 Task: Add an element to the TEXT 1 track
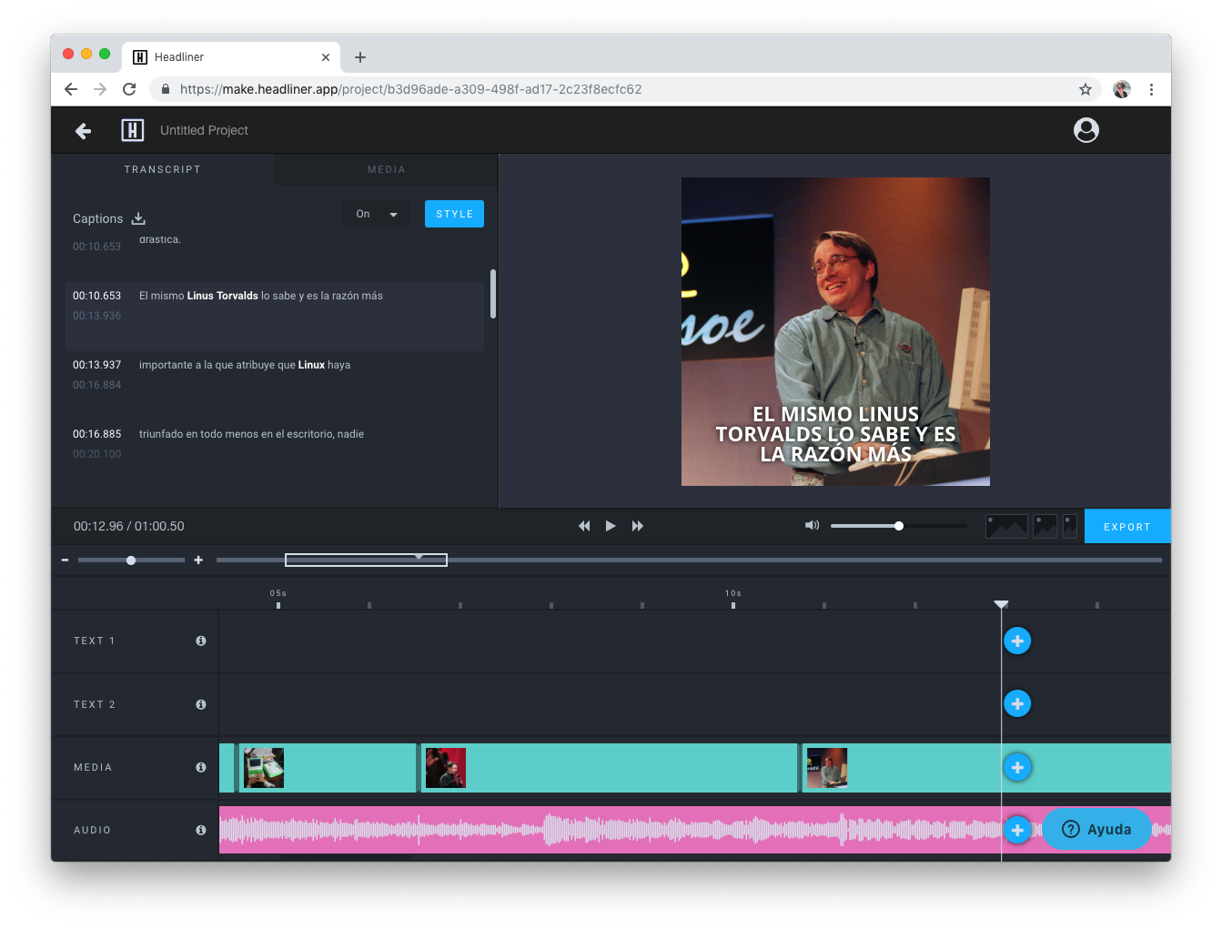[x=1017, y=641]
